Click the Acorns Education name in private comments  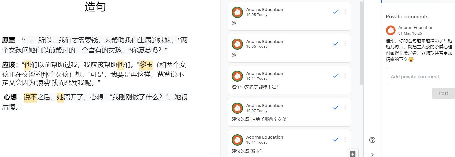coord(416,28)
